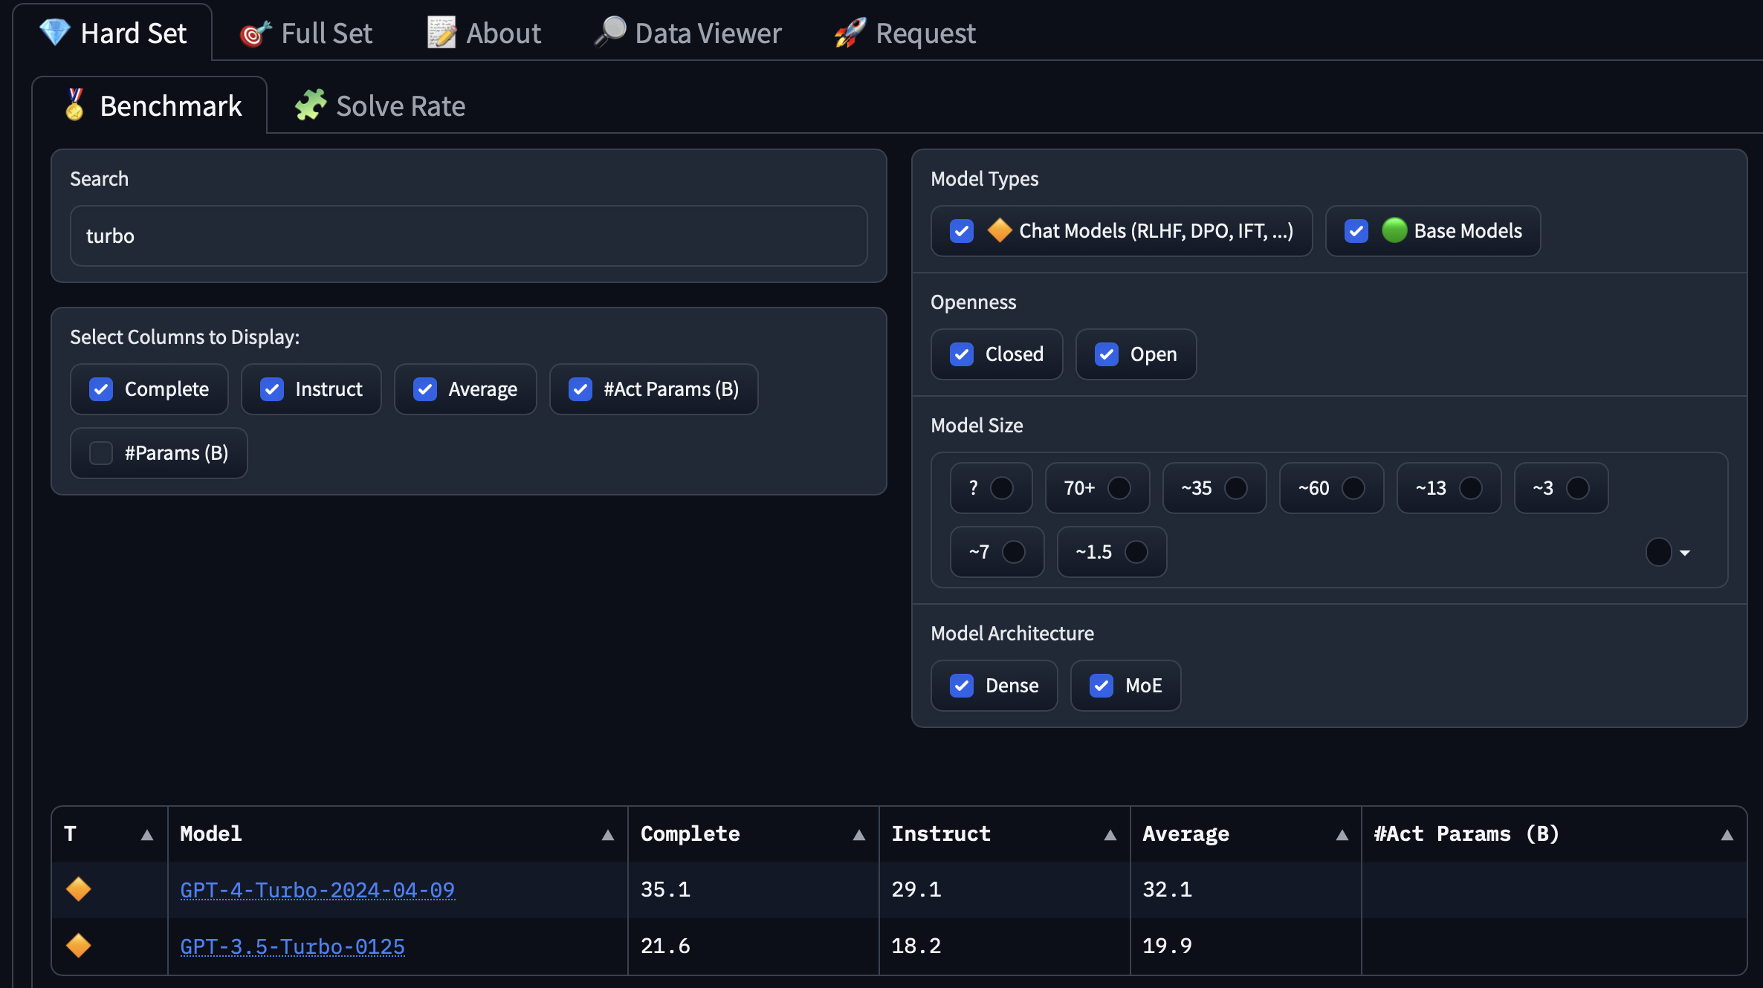Enable the #Params (B) column checkbox
The height and width of the screenshot is (988, 1763).
pyautogui.click(x=101, y=453)
